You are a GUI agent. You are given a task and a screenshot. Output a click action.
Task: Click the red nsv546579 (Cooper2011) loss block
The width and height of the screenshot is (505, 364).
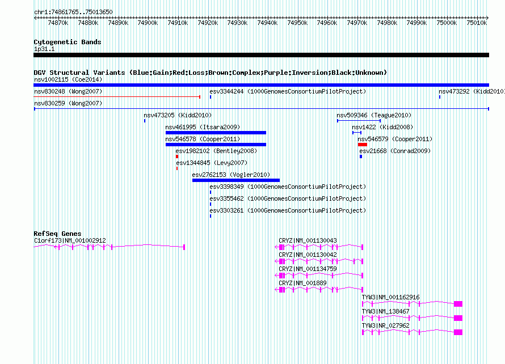point(363,145)
